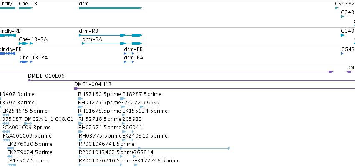Select the RP001050210.5prime EST line
Screen dimensions: 355x167
[101, 165]
